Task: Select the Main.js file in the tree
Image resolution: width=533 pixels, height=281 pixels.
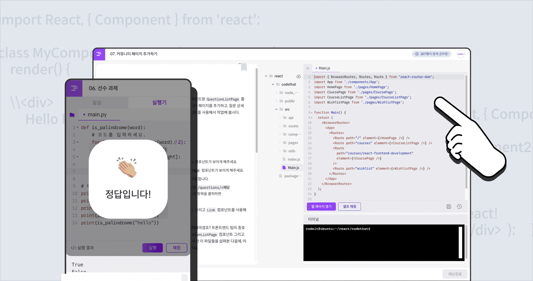Action: (x=293, y=168)
